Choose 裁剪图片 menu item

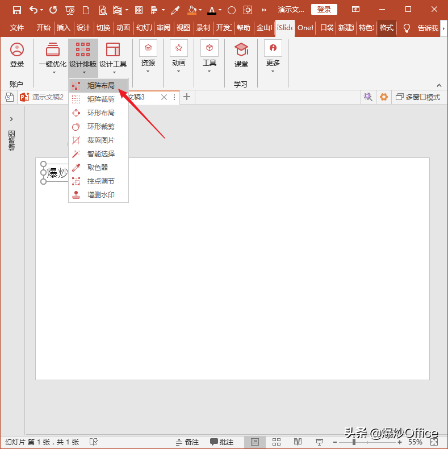(98, 140)
